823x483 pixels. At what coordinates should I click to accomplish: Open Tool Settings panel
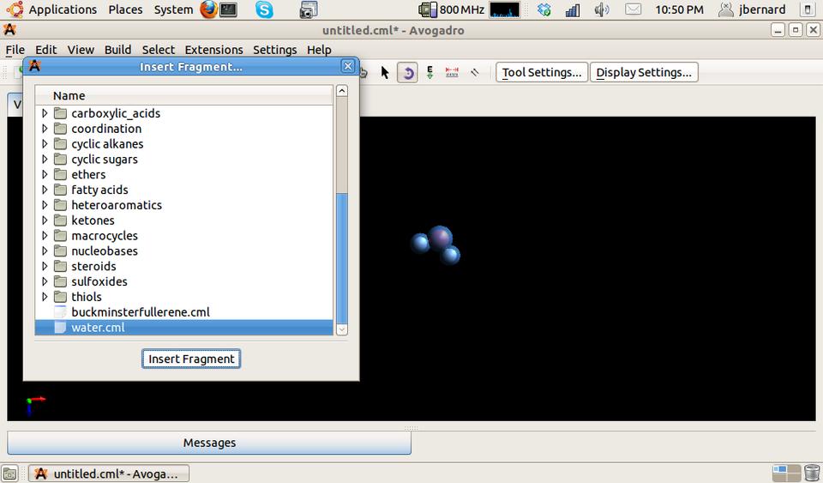point(542,72)
